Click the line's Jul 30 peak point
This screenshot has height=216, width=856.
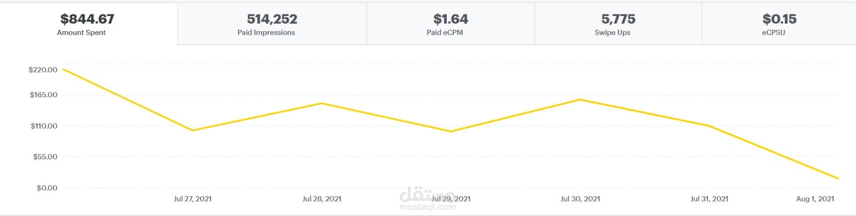[x=580, y=99]
